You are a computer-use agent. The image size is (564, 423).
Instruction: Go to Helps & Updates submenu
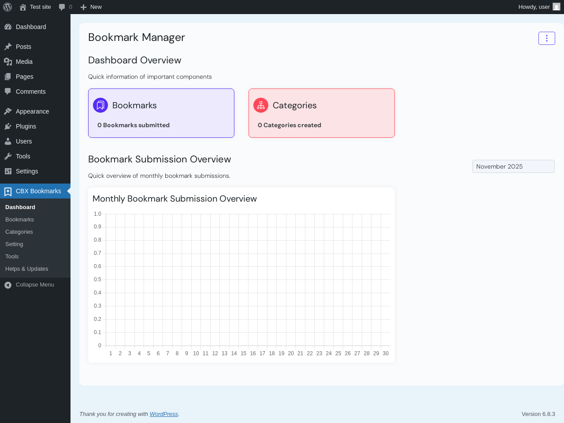[26, 269]
